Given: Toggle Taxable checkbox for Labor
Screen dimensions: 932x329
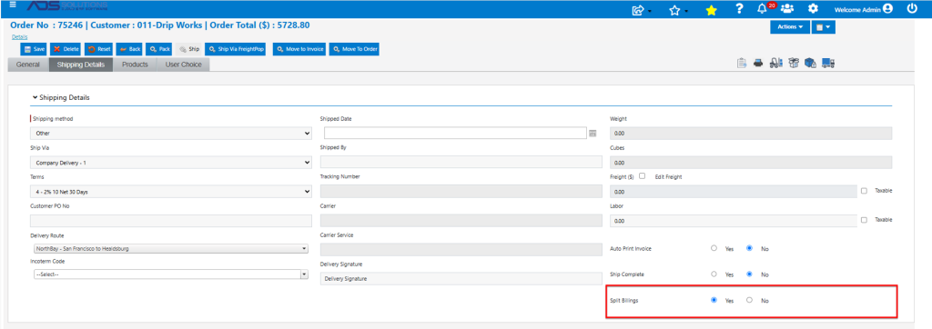Looking at the screenshot, I should click(864, 220).
